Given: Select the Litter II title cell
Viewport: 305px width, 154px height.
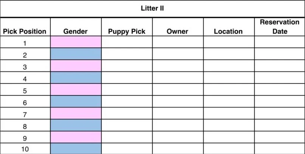Looking at the screenshot, I should pyautogui.click(x=153, y=9).
